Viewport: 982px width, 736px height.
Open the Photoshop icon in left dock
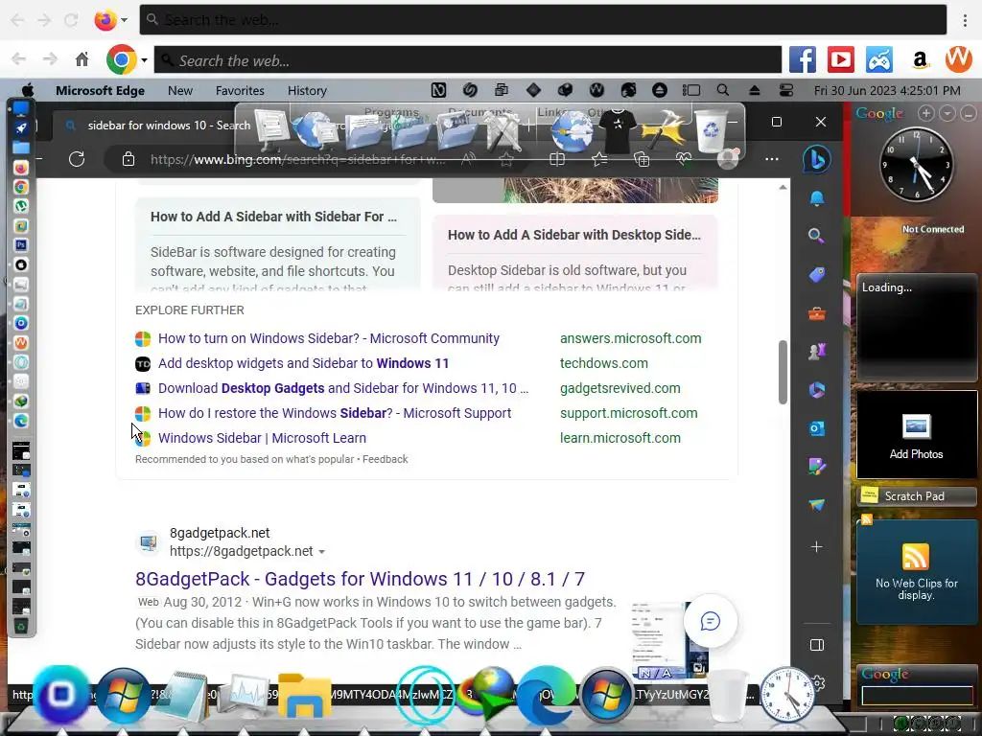(x=21, y=245)
